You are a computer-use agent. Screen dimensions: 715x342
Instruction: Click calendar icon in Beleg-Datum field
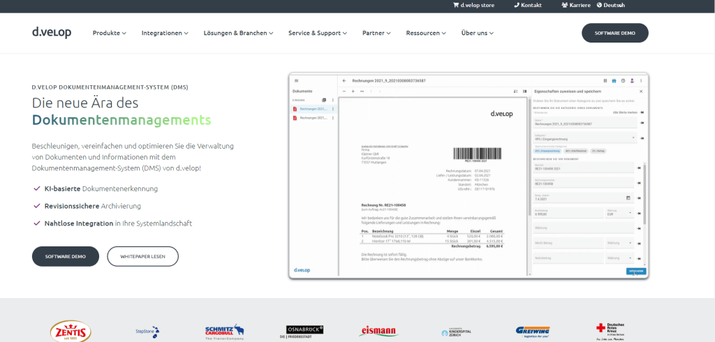(x=628, y=198)
